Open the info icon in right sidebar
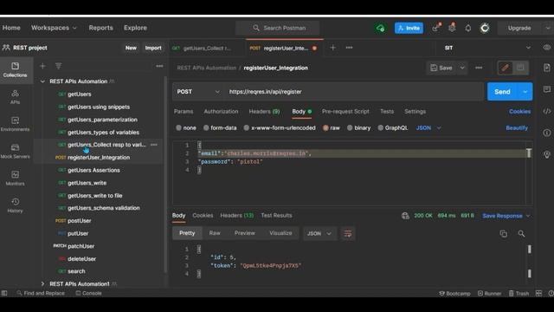 [x=546, y=133]
